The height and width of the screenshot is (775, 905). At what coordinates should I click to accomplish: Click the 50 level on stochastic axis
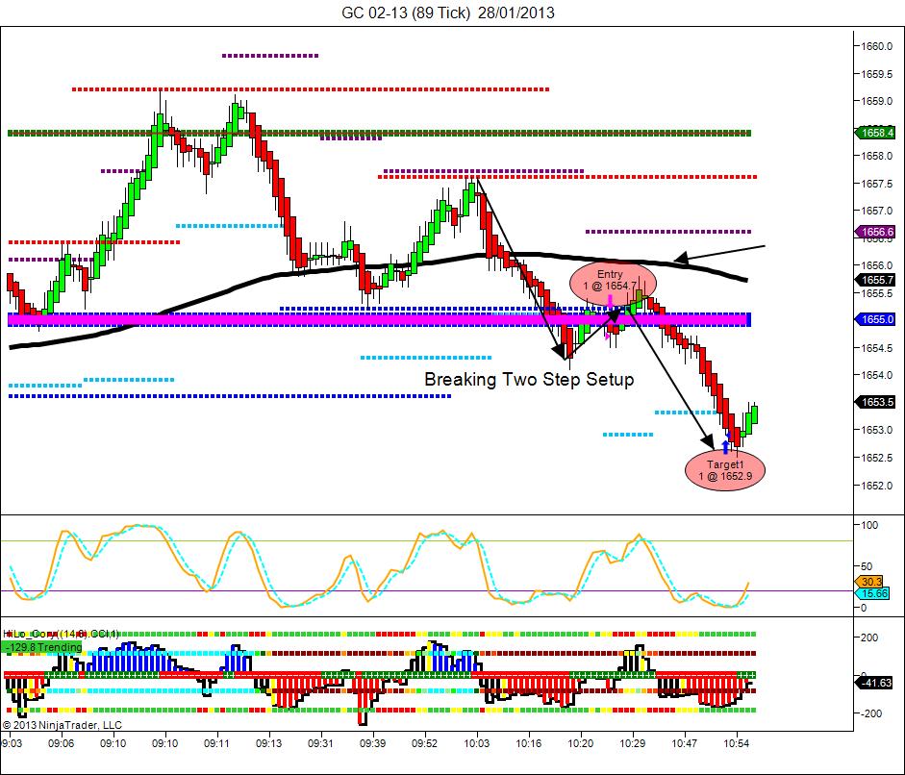[x=867, y=566]
